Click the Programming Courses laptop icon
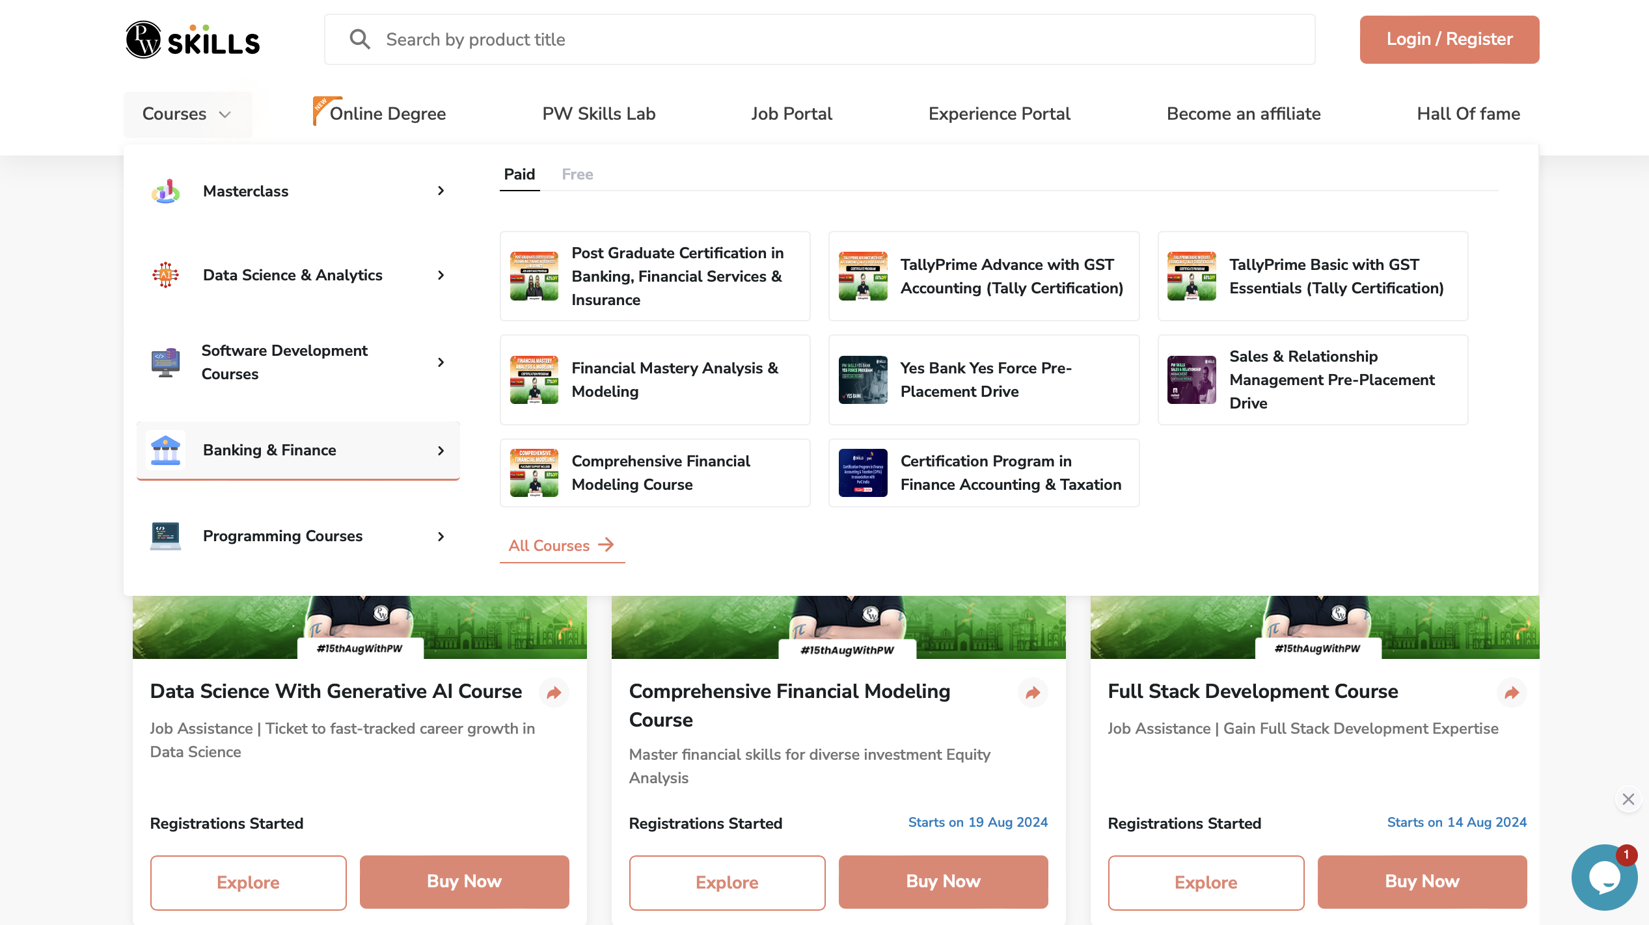 point(166,536)
